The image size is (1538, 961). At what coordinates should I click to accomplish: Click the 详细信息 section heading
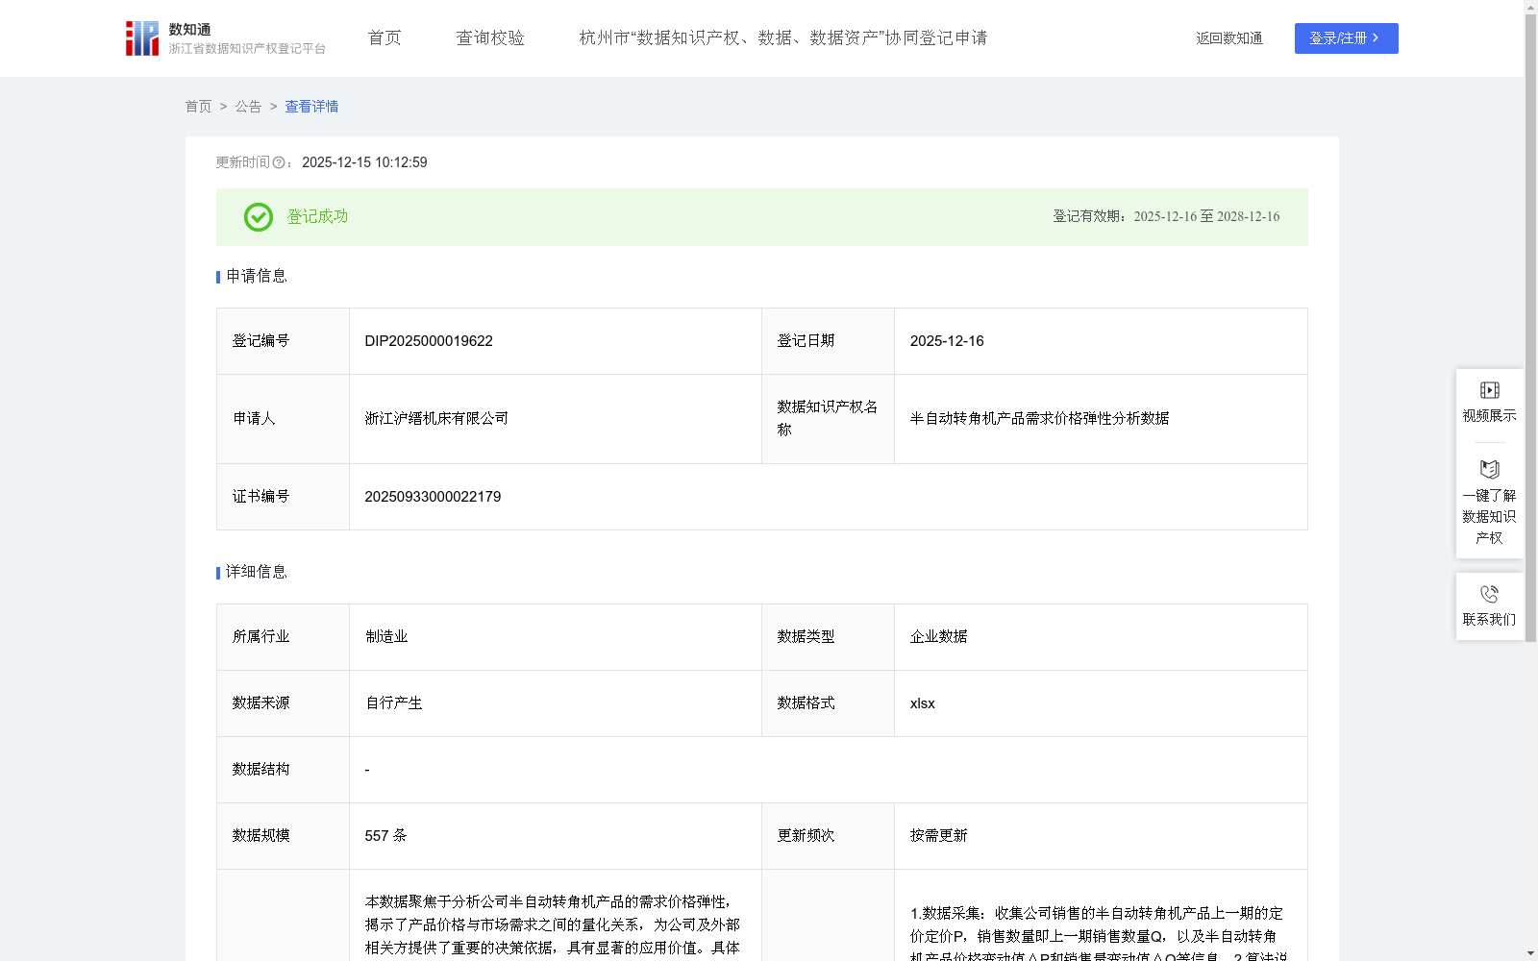(257, 572)
